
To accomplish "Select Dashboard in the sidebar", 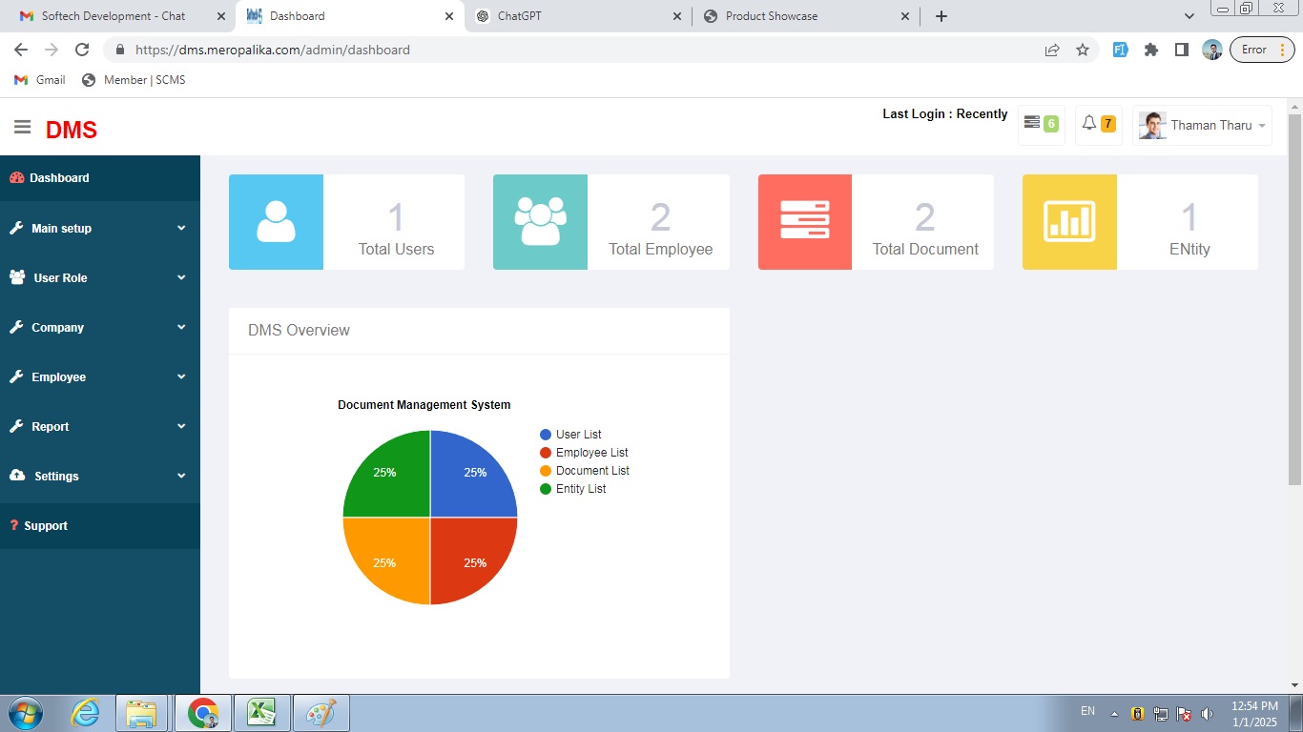I will [x=59, y=178].
